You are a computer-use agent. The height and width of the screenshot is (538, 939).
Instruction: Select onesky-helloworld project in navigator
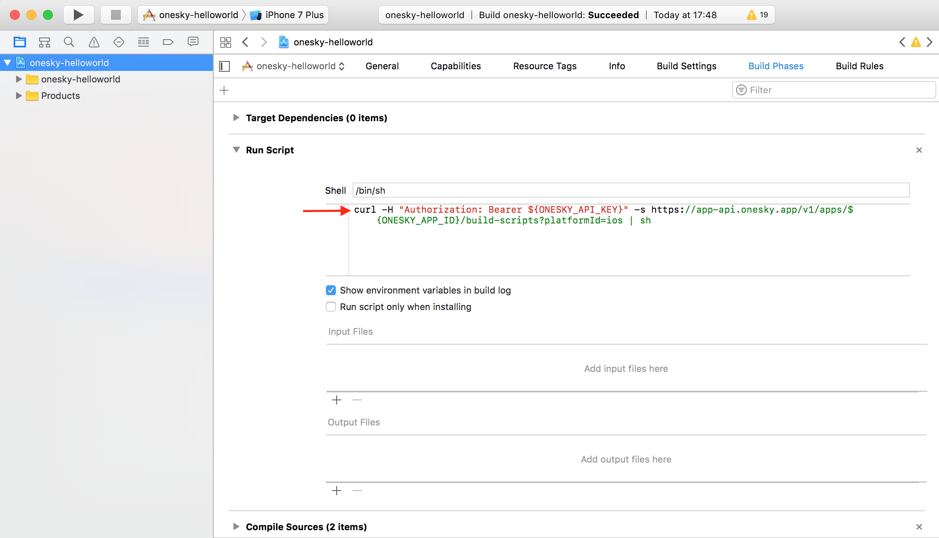pyautogui.click(x=69, y=63)
